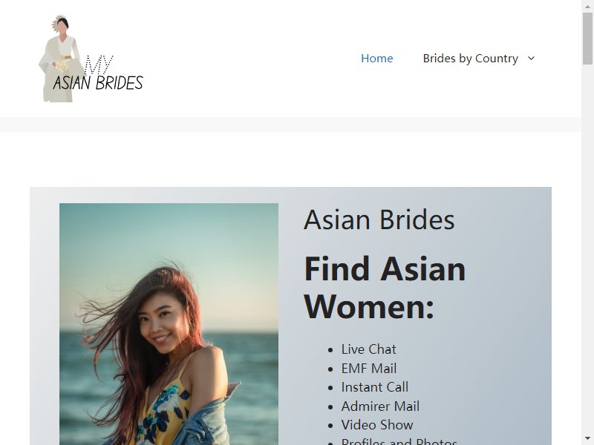594x445 pixels.
Task: Select the Profiles and Photos list item
Action: point(399,441)
